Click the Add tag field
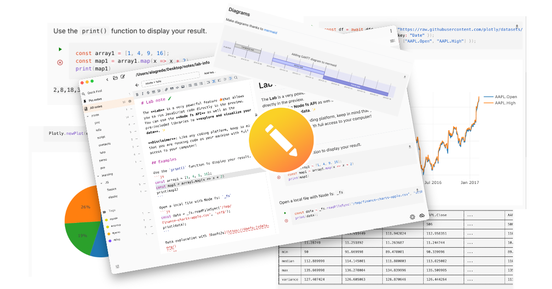The height and width of the screenshot is (289, 552). (209, 73)
